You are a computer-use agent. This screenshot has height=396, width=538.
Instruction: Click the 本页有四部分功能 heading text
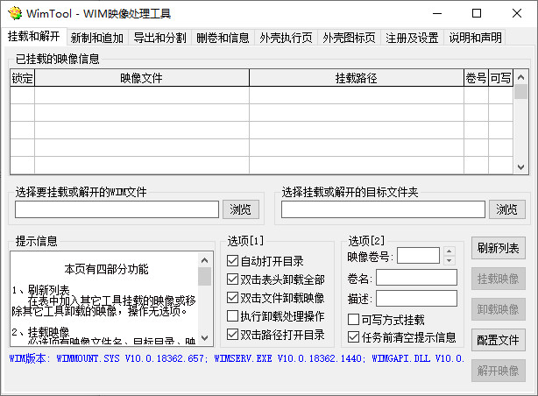(x=106, y=269)
